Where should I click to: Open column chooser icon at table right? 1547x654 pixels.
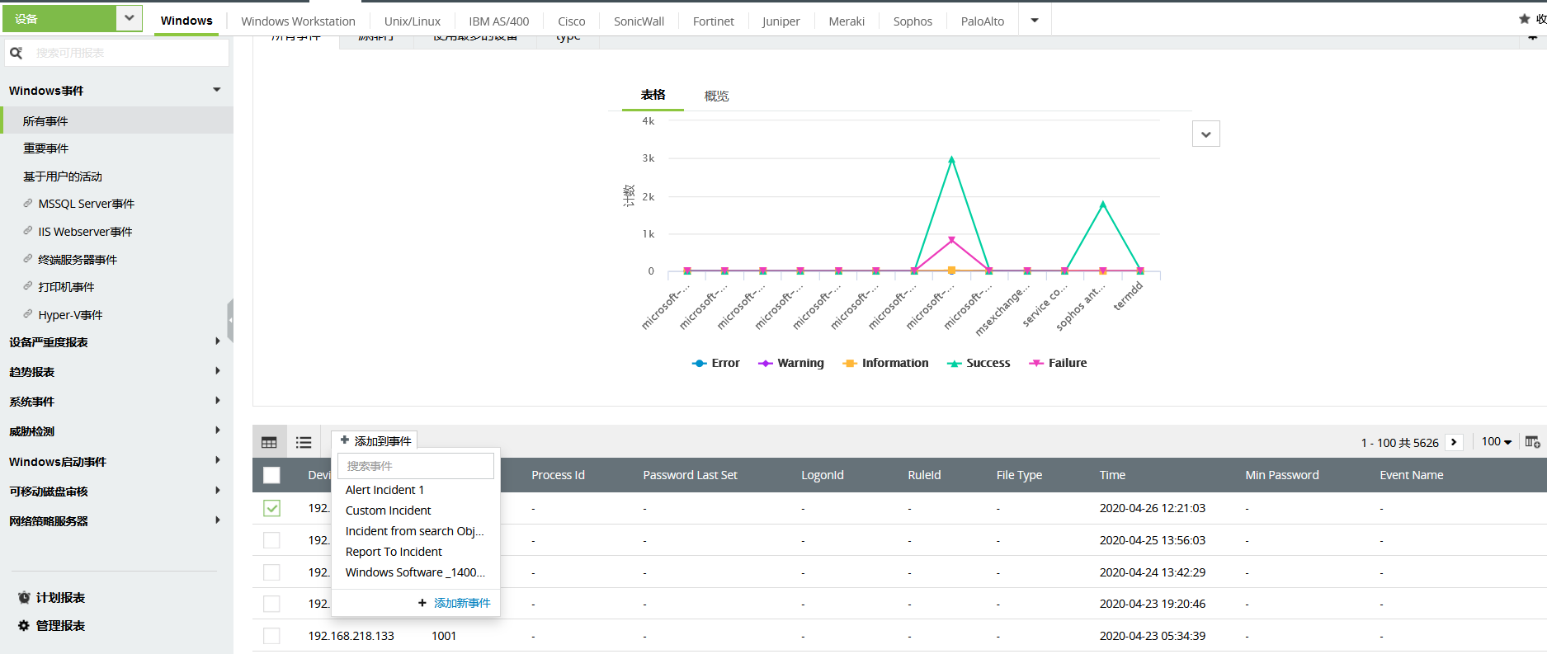pos(1532,442)
